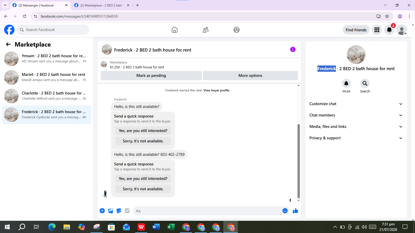Click the More options button
415x233 pixels.
pos(250,76)
